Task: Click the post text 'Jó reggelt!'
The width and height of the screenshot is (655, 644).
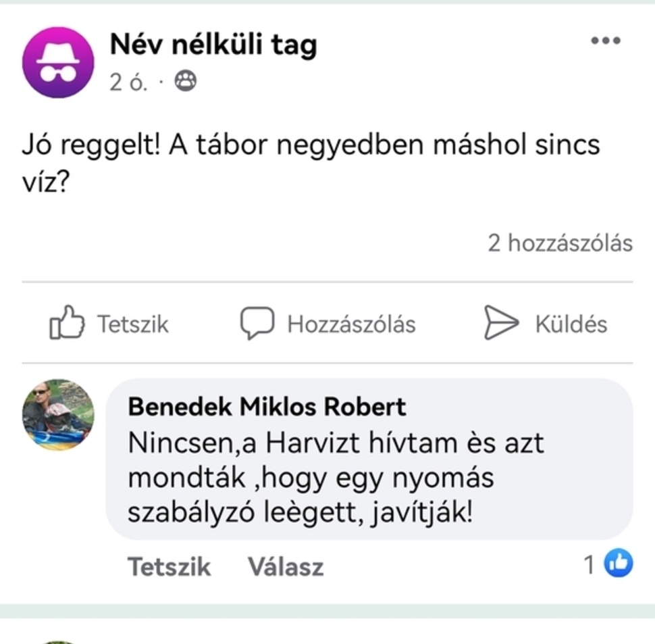Action: (x=91, y=145)
